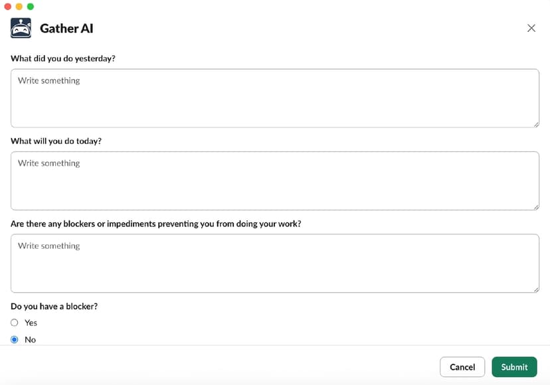Click the resize handle of the blockers text area
The image size is (550, 385).
(536, 289)
